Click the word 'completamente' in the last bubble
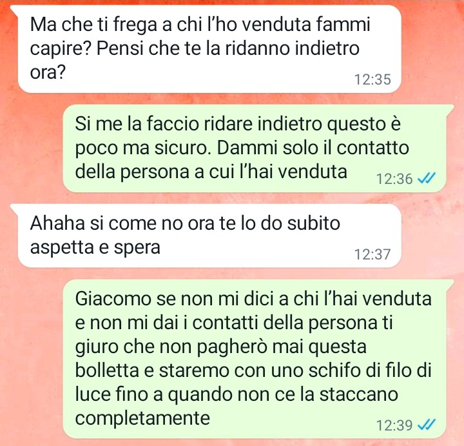 click(x=142, y=418)
